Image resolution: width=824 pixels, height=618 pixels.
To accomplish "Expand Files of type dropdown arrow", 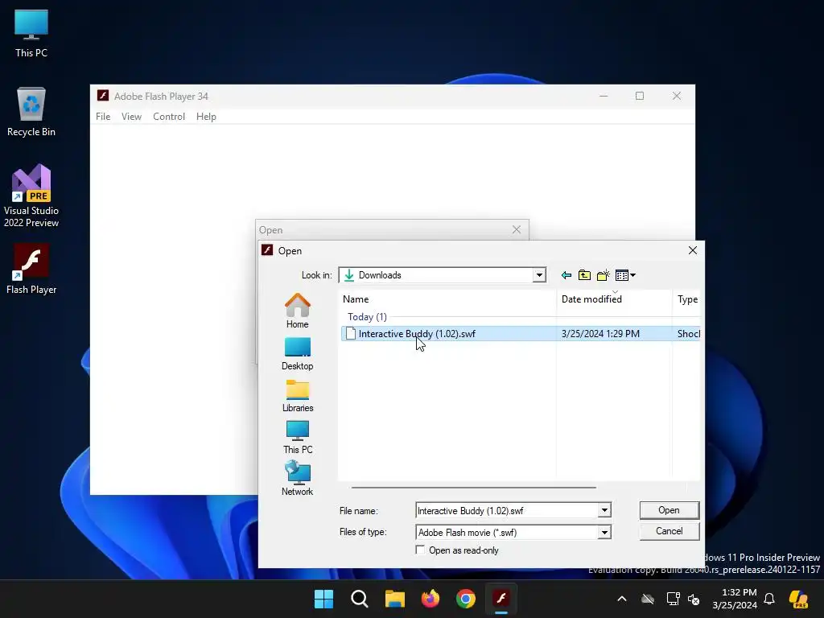I will click(604, 533).
